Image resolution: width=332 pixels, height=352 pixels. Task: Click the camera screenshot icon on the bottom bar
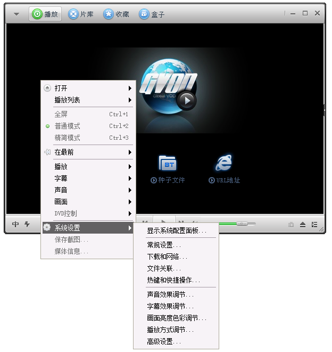[291, 225]
